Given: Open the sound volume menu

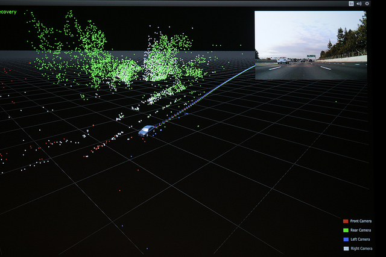Looking at the screenshot, I should pos(359,4).
